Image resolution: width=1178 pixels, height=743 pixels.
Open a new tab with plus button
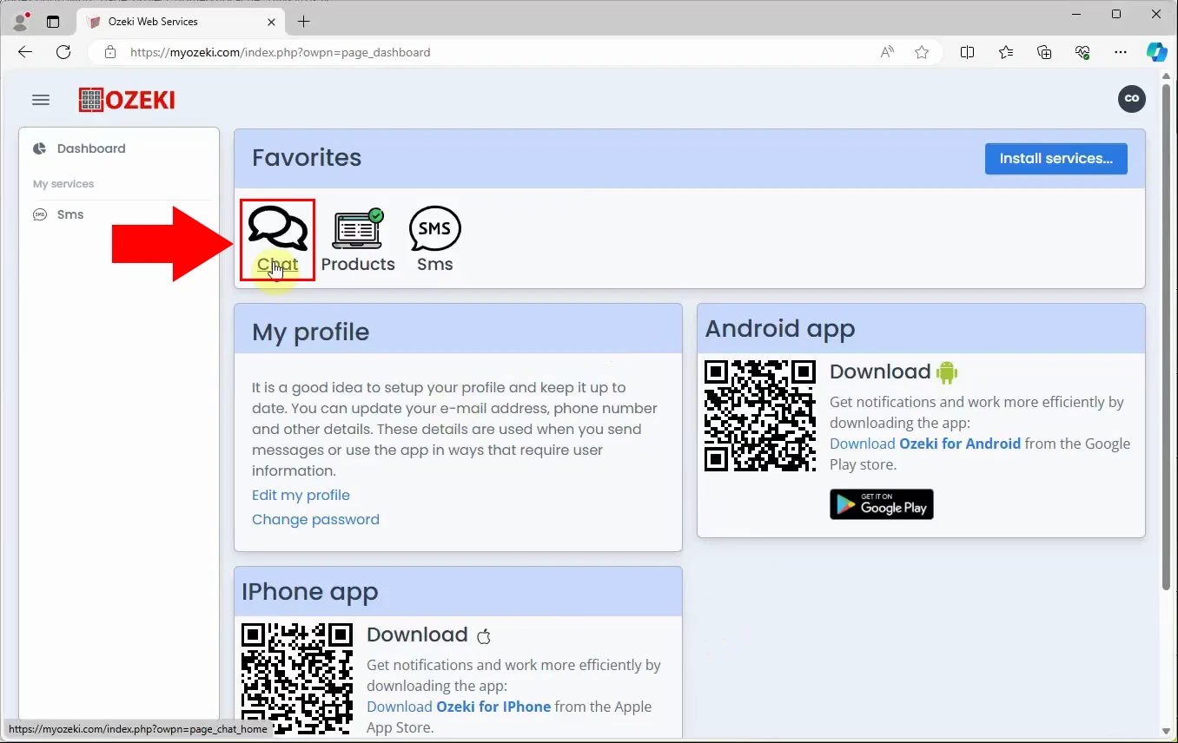(x=303, y=22)
